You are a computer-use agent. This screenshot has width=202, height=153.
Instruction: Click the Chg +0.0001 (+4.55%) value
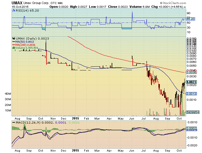[167, 7]
